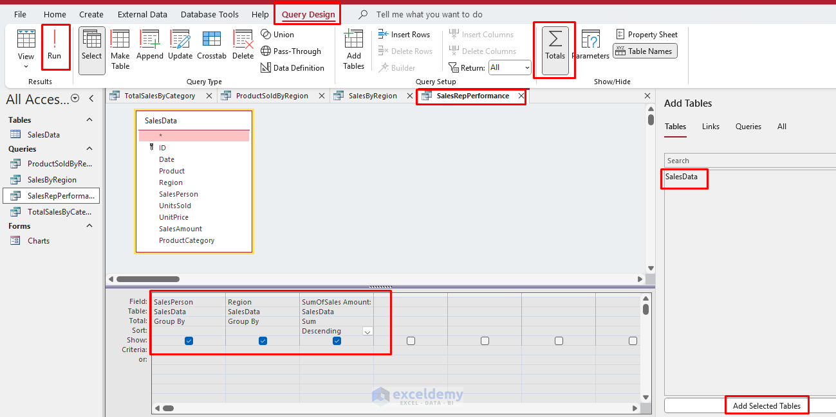
Task: Click the Add Selected Tables button
Action: pos(766,405)
